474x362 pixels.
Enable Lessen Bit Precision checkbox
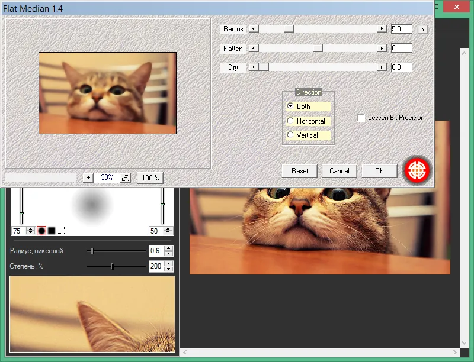[361, 118]
